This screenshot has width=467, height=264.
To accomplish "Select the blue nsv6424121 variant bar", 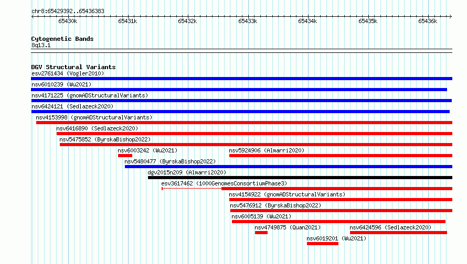I will 240,112.
